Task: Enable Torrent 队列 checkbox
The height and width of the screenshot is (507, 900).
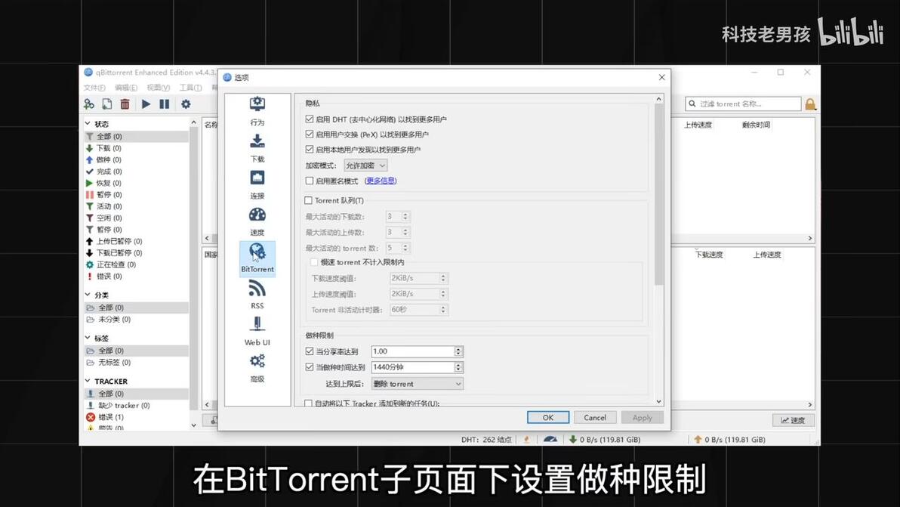Action: tap(308, 200)
